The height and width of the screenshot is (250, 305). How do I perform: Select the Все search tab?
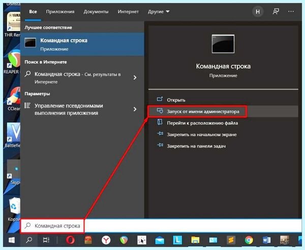pos(33,12)
